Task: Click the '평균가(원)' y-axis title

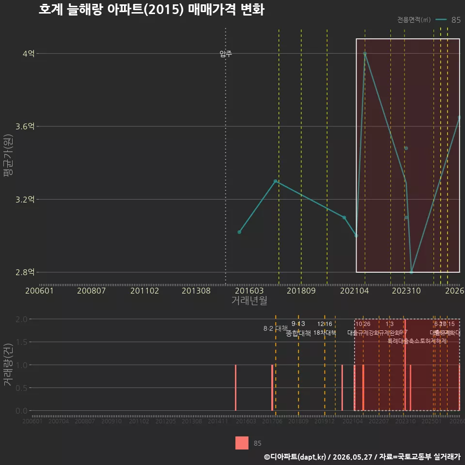Action: coord(8,155)
